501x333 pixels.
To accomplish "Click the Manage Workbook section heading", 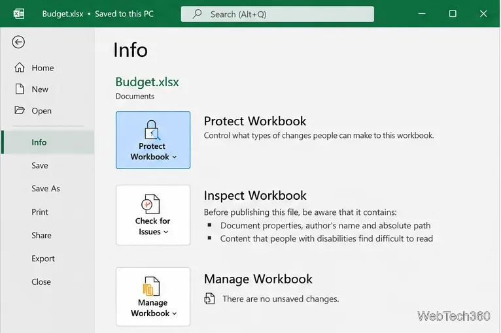I will (x=258, y=279).
